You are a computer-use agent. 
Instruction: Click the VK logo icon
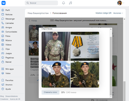3,3
